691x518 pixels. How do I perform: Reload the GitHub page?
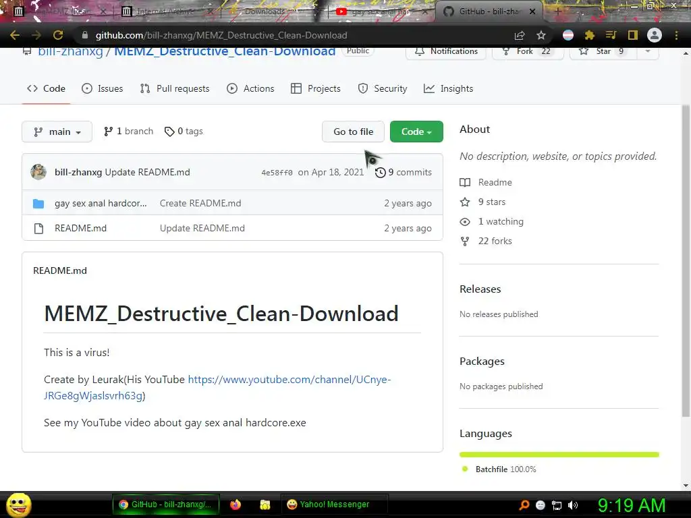58,35
